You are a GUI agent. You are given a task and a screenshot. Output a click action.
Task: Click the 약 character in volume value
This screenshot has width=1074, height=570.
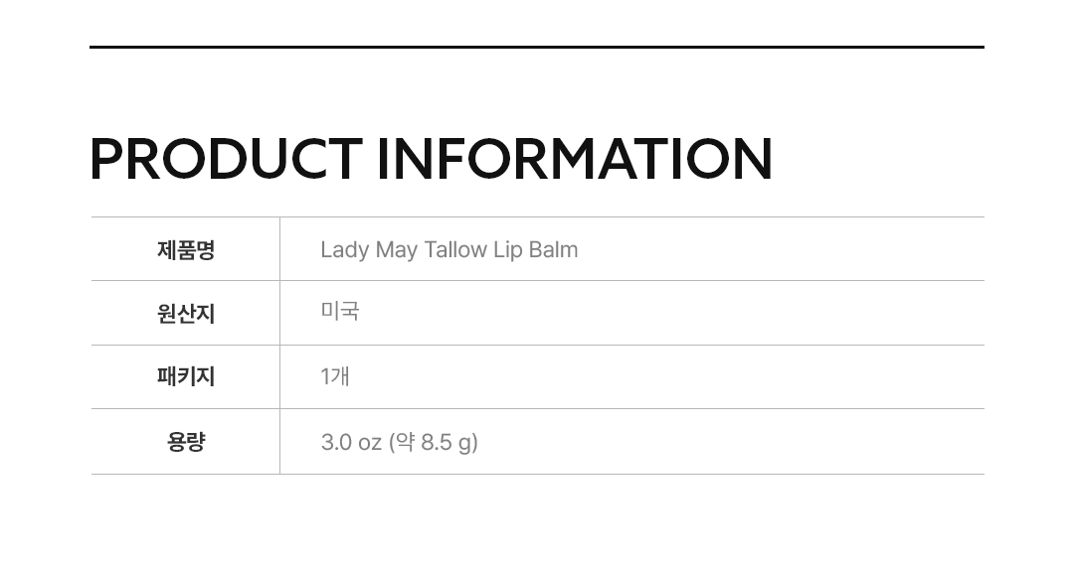[405, 442]
